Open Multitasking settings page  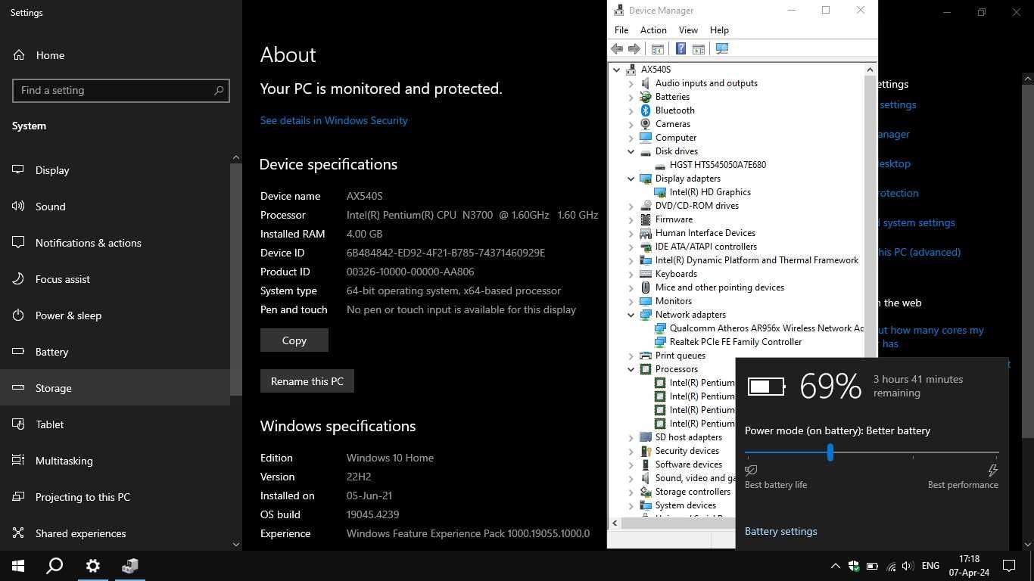point(115,461)
